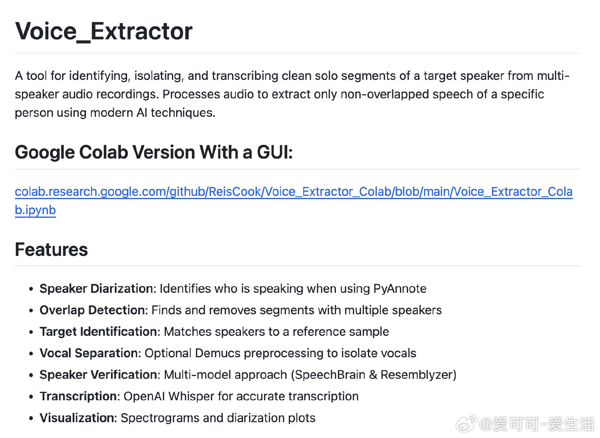Viewport: 600px width, 438px height.
Task: Select the bold Transcription label
Action: [x=78, y=396]
